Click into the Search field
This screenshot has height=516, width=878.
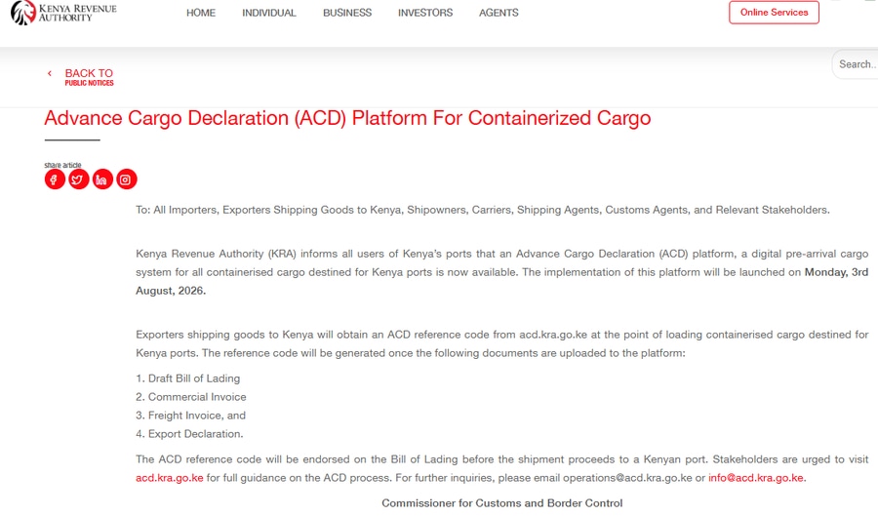tap(855, 64)
